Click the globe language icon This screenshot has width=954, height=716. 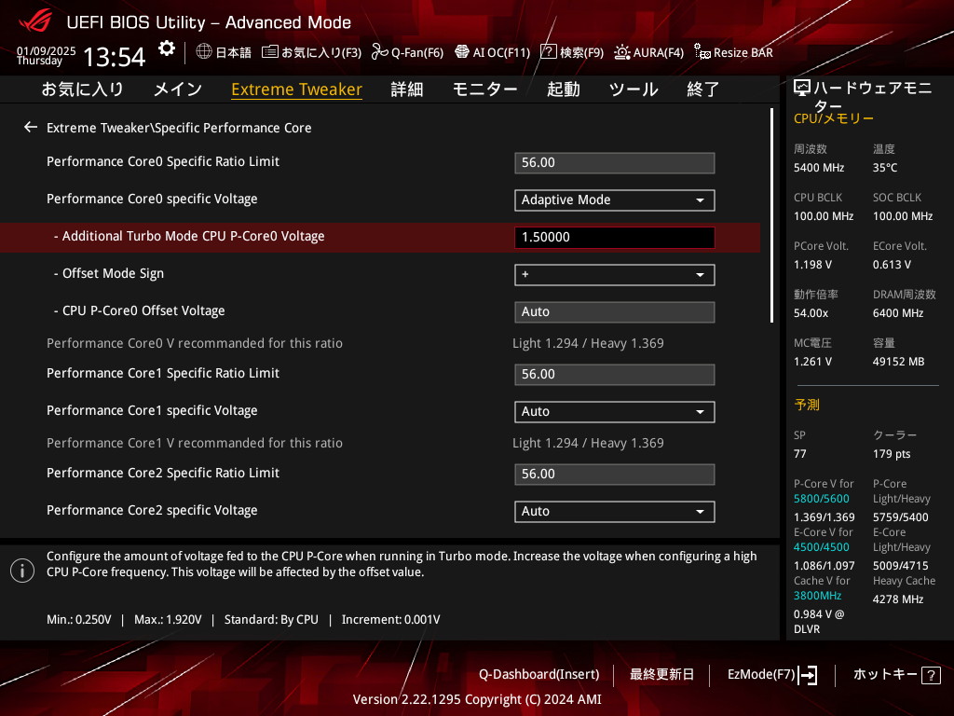204,52
